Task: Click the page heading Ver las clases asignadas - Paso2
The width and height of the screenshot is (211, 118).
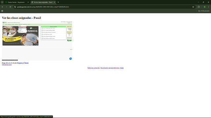Action: [21, 18]
